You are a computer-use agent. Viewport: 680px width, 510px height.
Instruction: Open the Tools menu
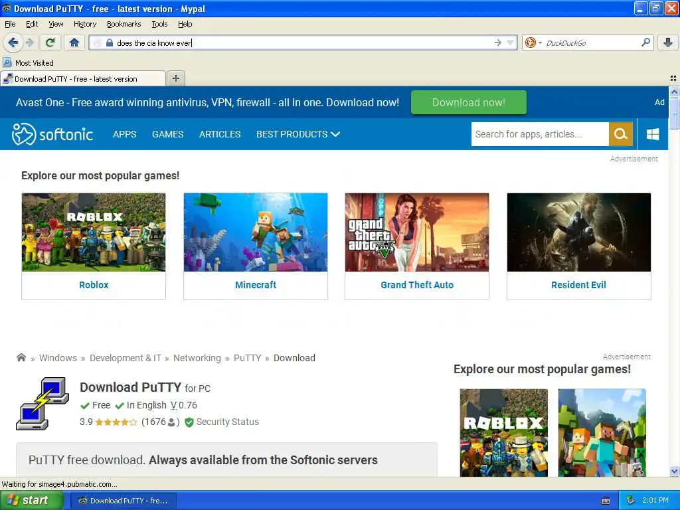[159, 24]
